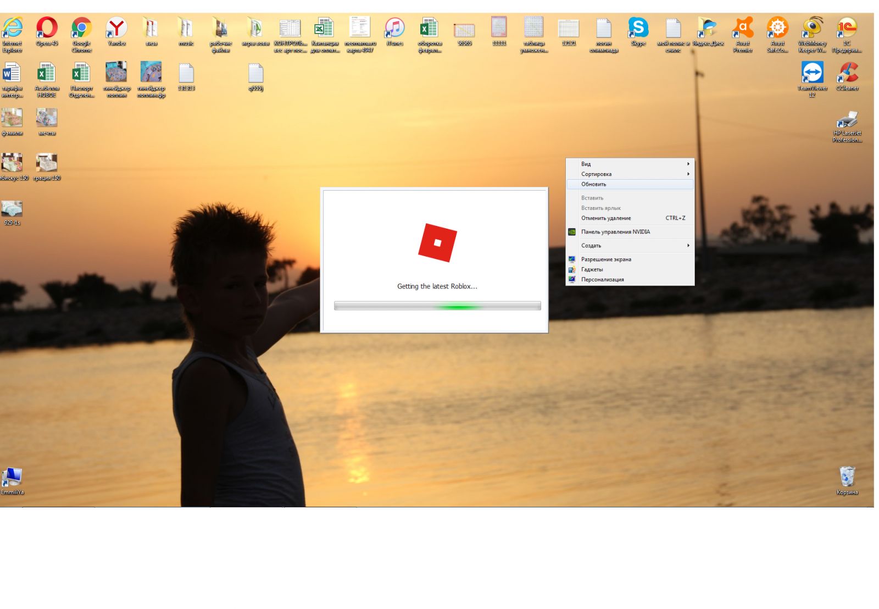This screenshot has height=609, width=879.
Task: Open 'Панель управления NVIDIA' from menu
Action: click(630, 232)
